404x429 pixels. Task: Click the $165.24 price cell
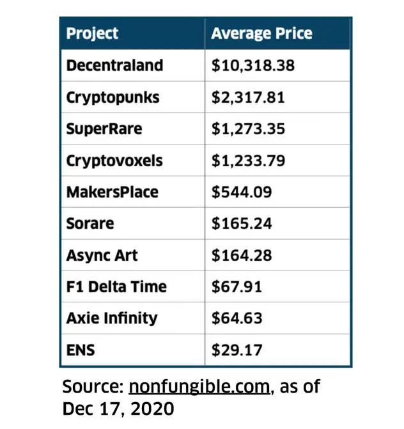coord(242,224)
